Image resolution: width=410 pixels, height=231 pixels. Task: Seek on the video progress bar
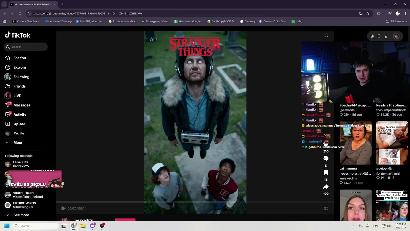point(195,202)
